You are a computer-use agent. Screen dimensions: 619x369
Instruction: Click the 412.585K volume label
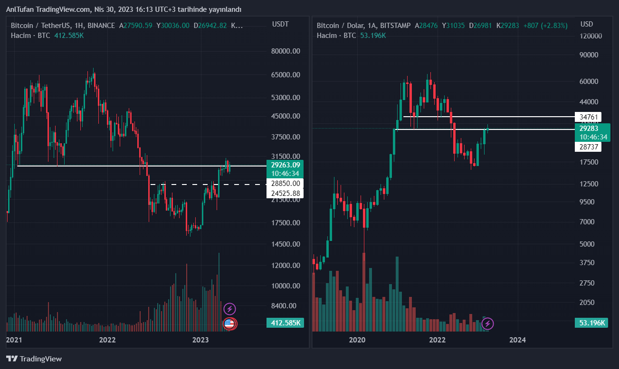click(285, 323)
